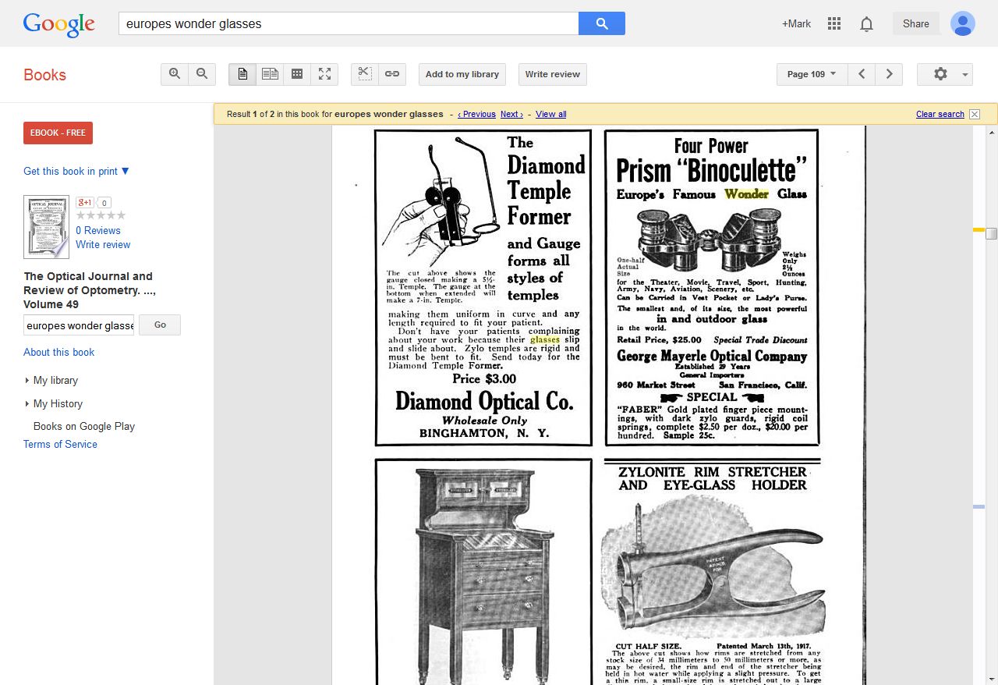The width and height of the screenshot is (998, 685).
Task: Click the Books heading link
Action: click(44, 75)
